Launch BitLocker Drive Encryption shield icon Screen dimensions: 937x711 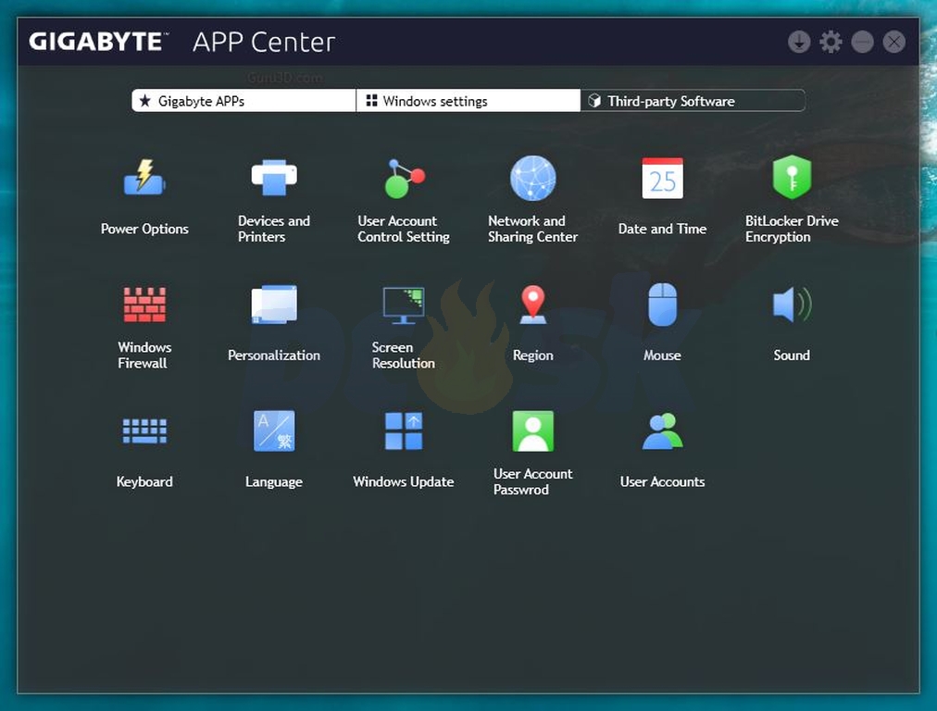792,177
